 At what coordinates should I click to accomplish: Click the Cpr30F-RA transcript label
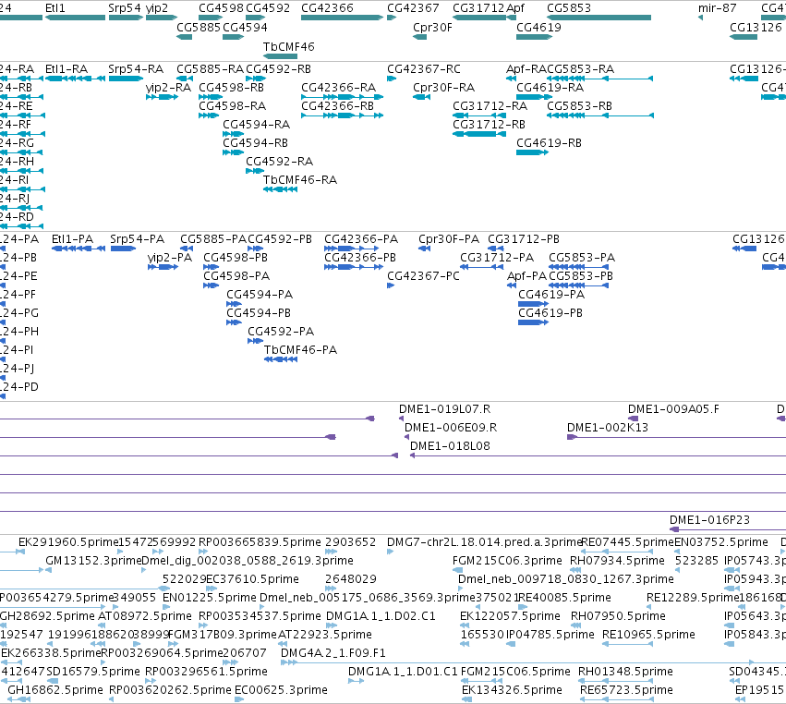point(443,88)
